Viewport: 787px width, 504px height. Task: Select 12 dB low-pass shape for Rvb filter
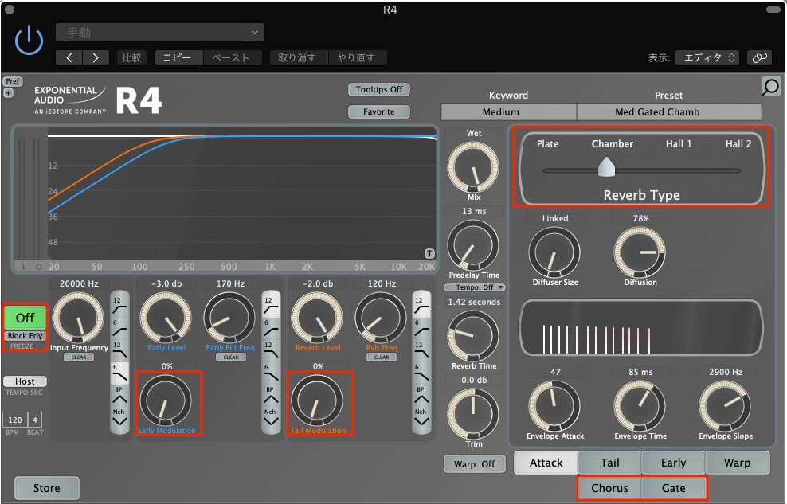[421, 350]
